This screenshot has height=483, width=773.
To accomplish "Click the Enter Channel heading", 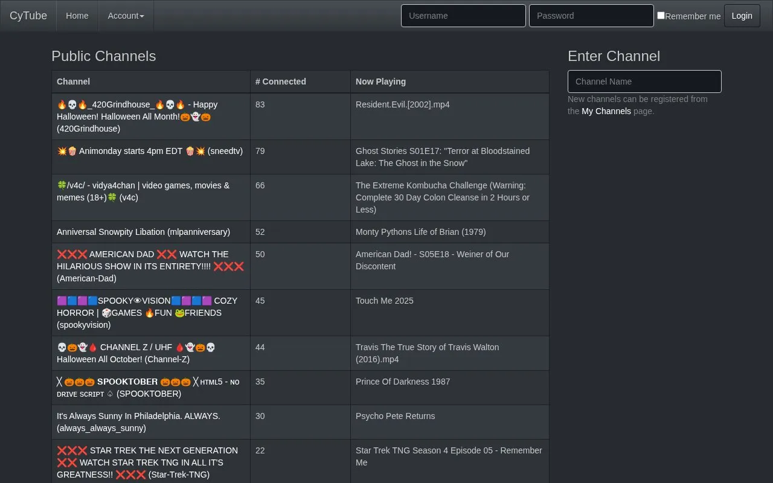I will coord(614,56).
